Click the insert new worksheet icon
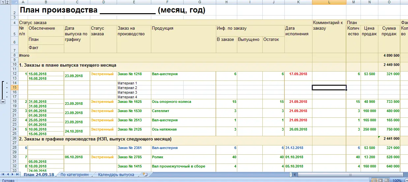 [145, 175]
